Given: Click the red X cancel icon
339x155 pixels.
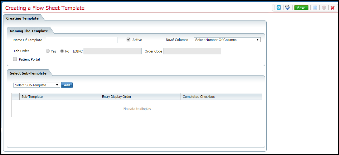Looking at the screenshot, I should coord(332,8).
